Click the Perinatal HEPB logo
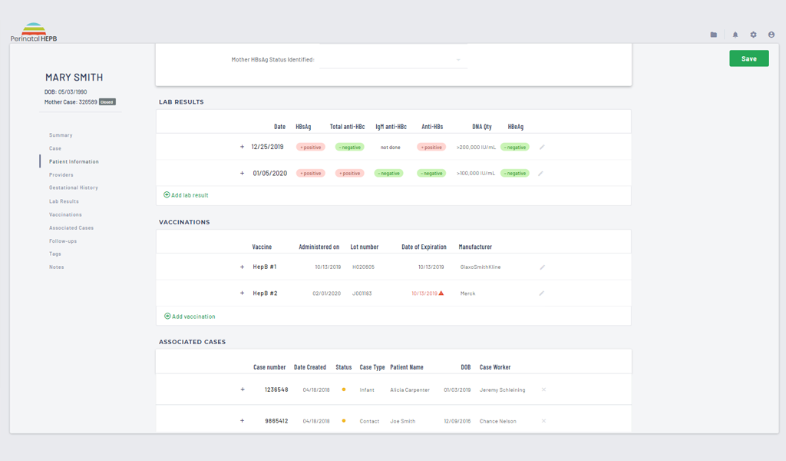The height and width of the screenshot is (461, 786). [34, 32]
